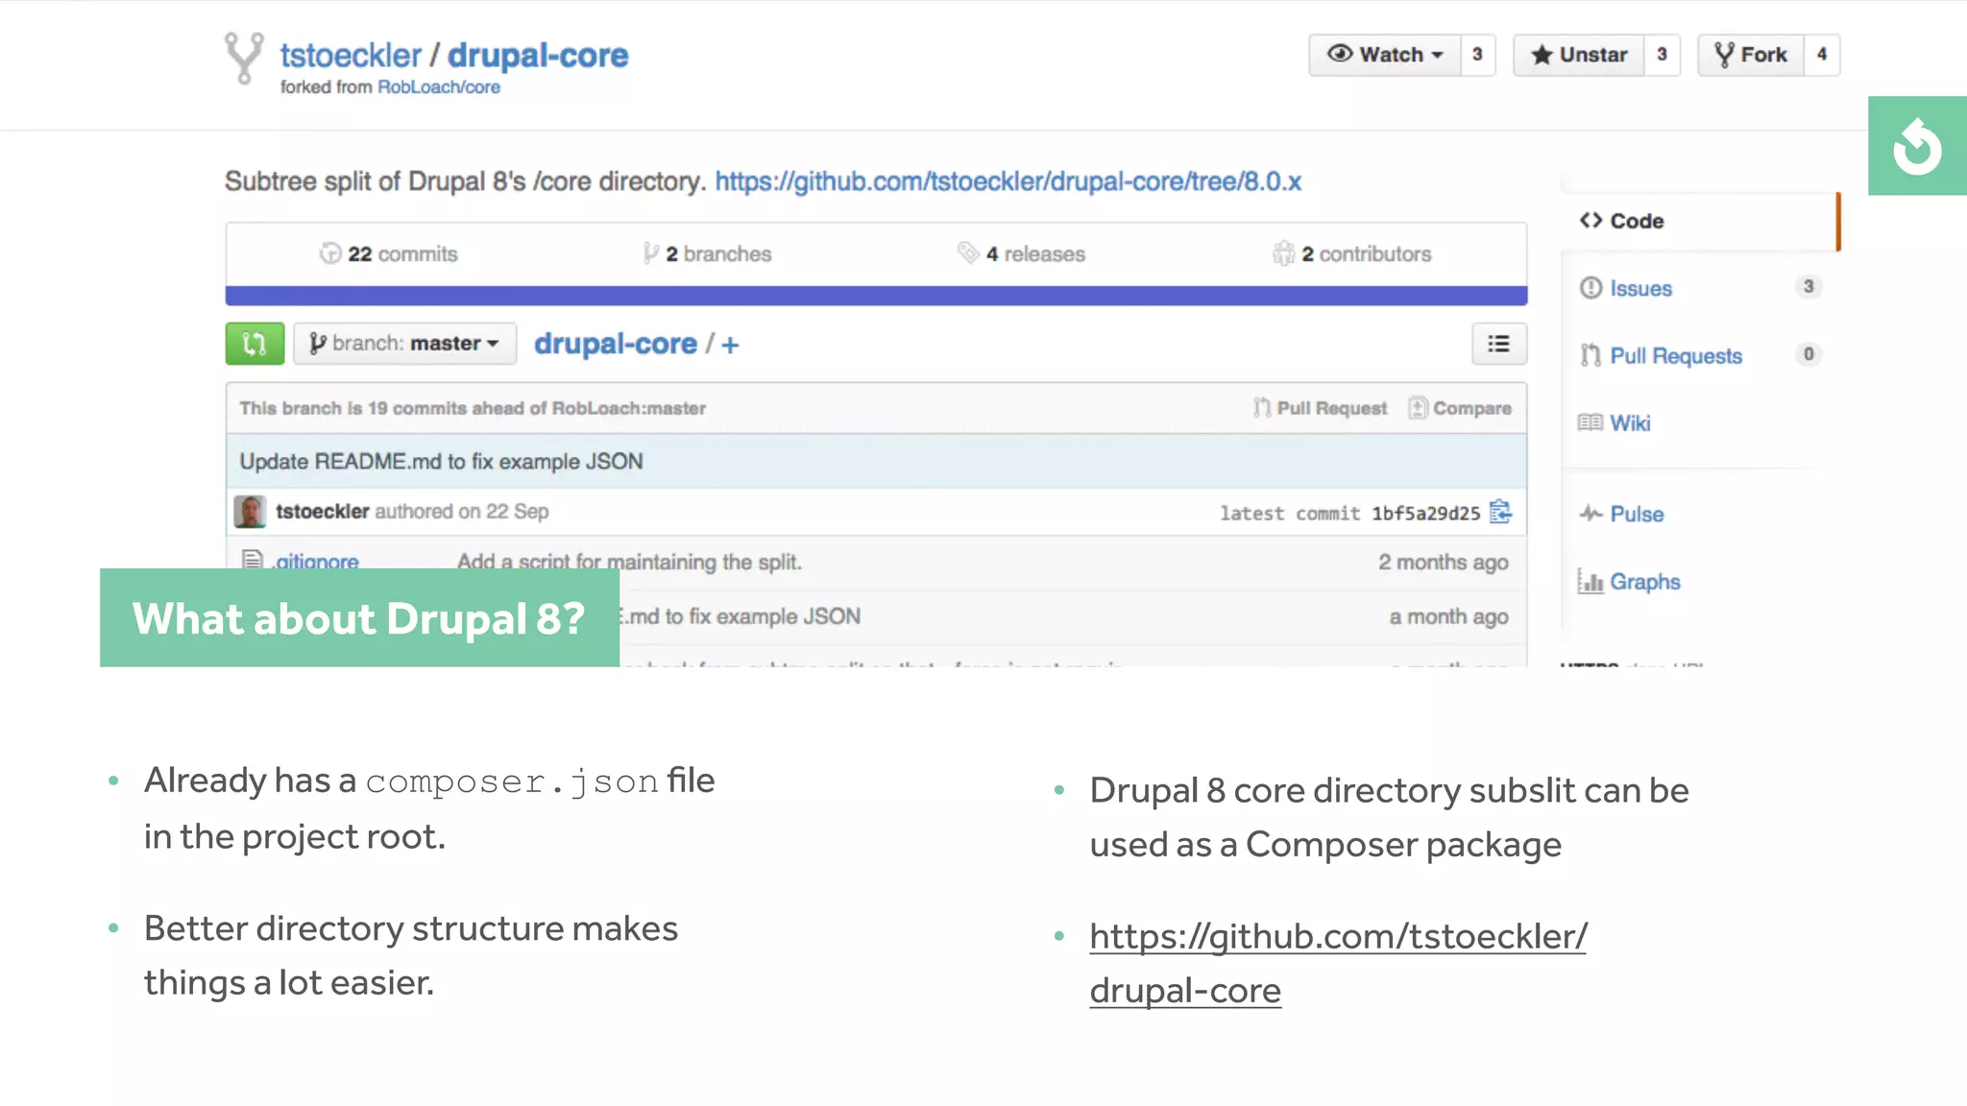Click the stargazers count next to Unstar
Viewport: 1967px width, 1106px height.
(x=1662, y=55)
